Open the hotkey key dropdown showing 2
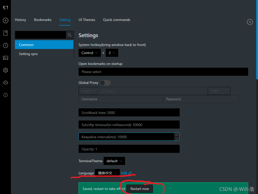The height and width of the screenshot is (194, 258). [112, 53]
